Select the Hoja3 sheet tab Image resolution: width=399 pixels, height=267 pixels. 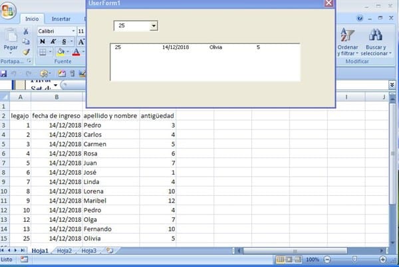point(89,251)
